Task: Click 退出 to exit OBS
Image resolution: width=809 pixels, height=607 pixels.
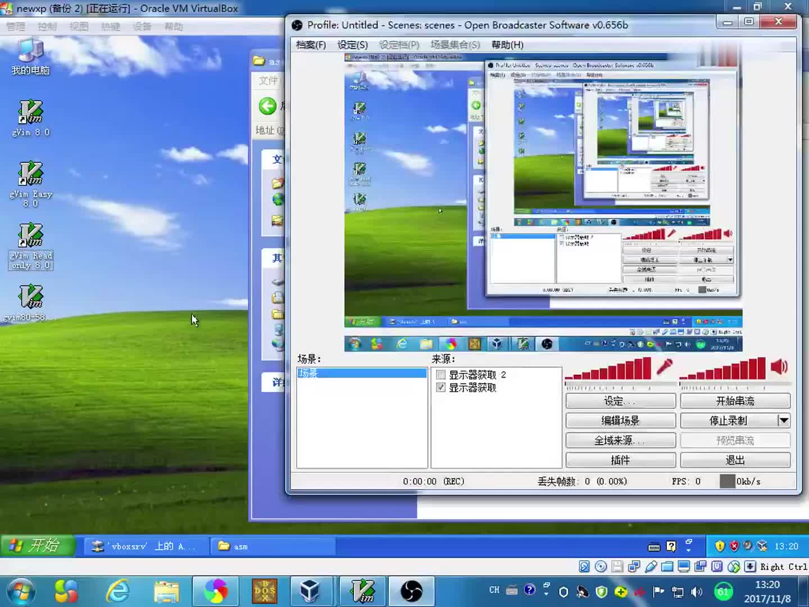Action: tap(735, 460)
